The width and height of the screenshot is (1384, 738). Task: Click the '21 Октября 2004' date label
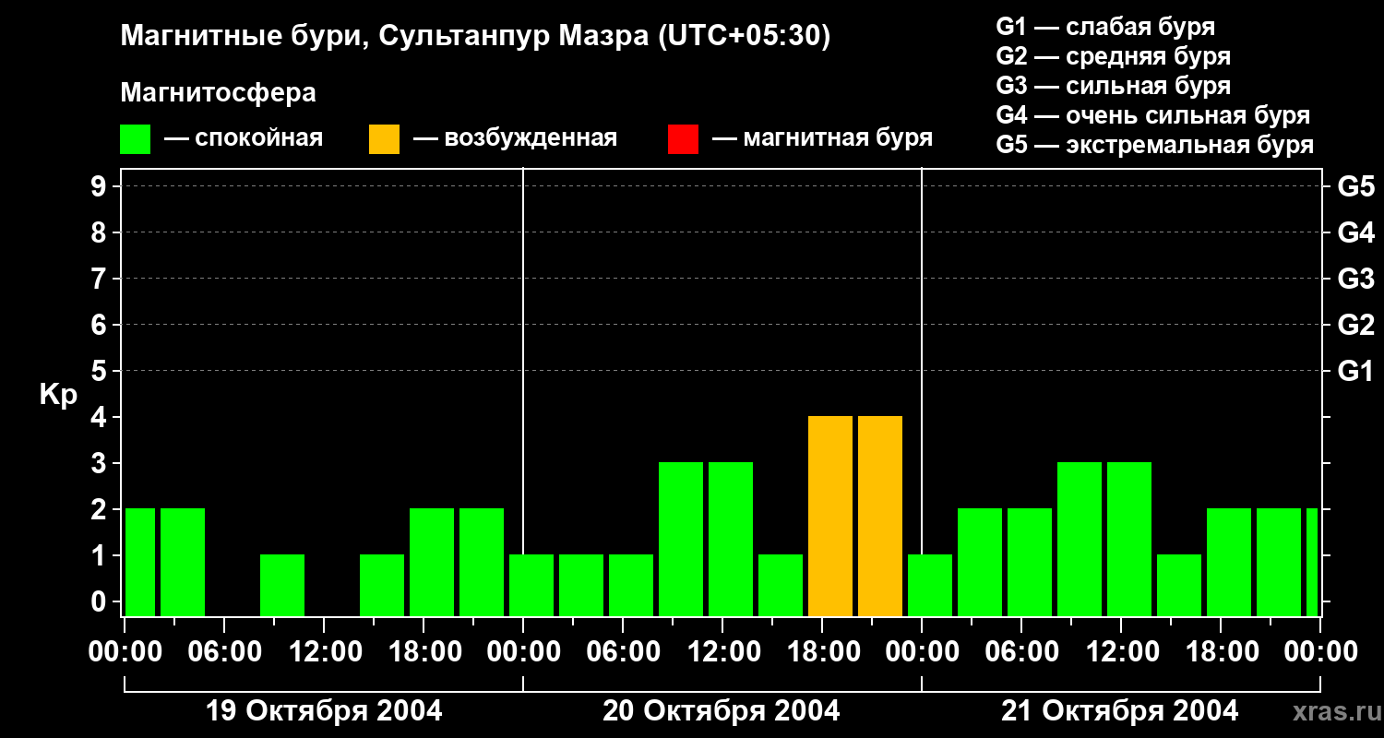(1120, 711)
